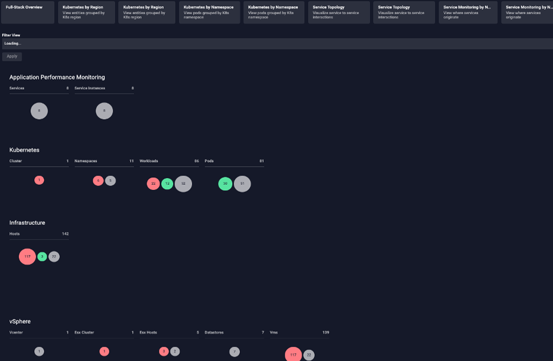
Task: Click the Vcenter column label
Action: click(x=16, y=333)
